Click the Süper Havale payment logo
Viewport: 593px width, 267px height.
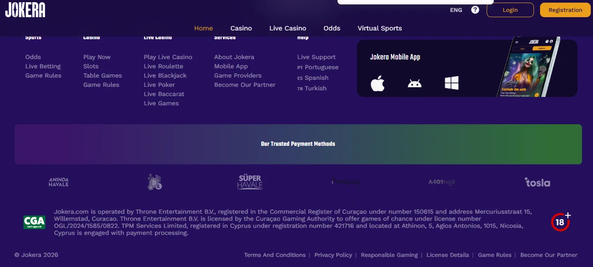coord(250,182)
